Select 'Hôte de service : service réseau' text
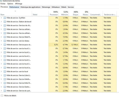The height and width of the screenshot is (97, 119). pos(18,41)
